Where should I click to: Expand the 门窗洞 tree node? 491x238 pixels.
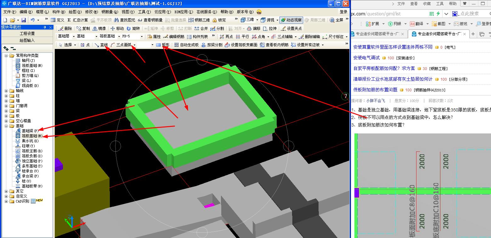[x=6, y=106]
